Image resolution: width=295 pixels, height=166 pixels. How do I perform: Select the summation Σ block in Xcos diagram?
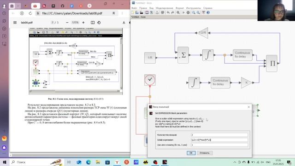coord(183,55)
